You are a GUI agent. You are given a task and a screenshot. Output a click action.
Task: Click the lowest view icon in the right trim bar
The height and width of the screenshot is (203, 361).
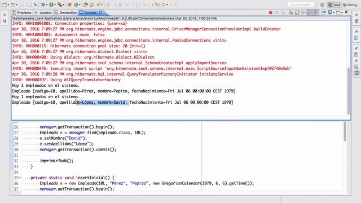(x=356, y=73)
